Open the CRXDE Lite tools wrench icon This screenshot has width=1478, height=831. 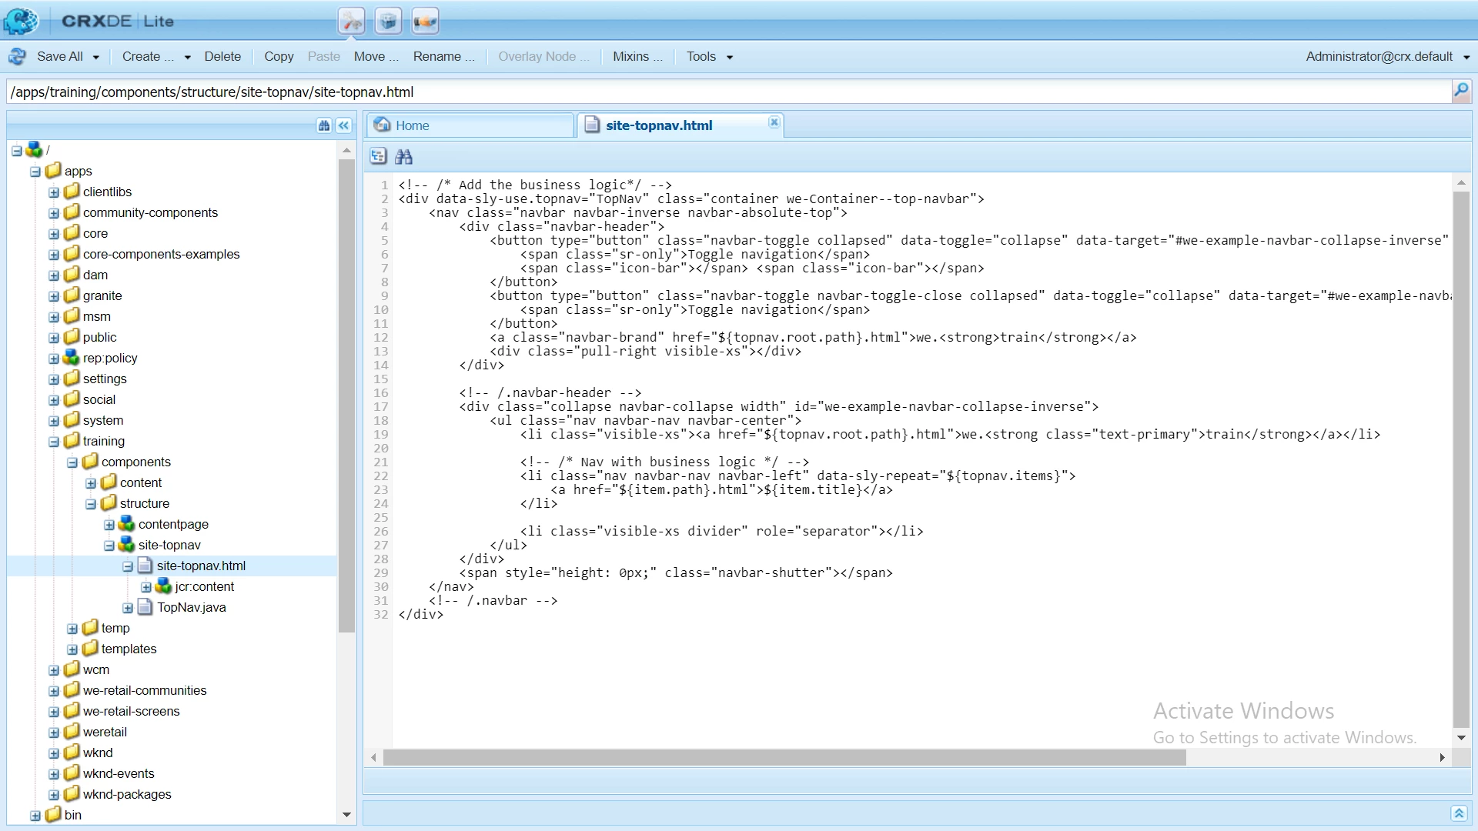[352, 22]
